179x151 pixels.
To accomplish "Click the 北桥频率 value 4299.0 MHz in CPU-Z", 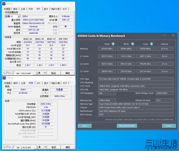I will coord(59,96).
